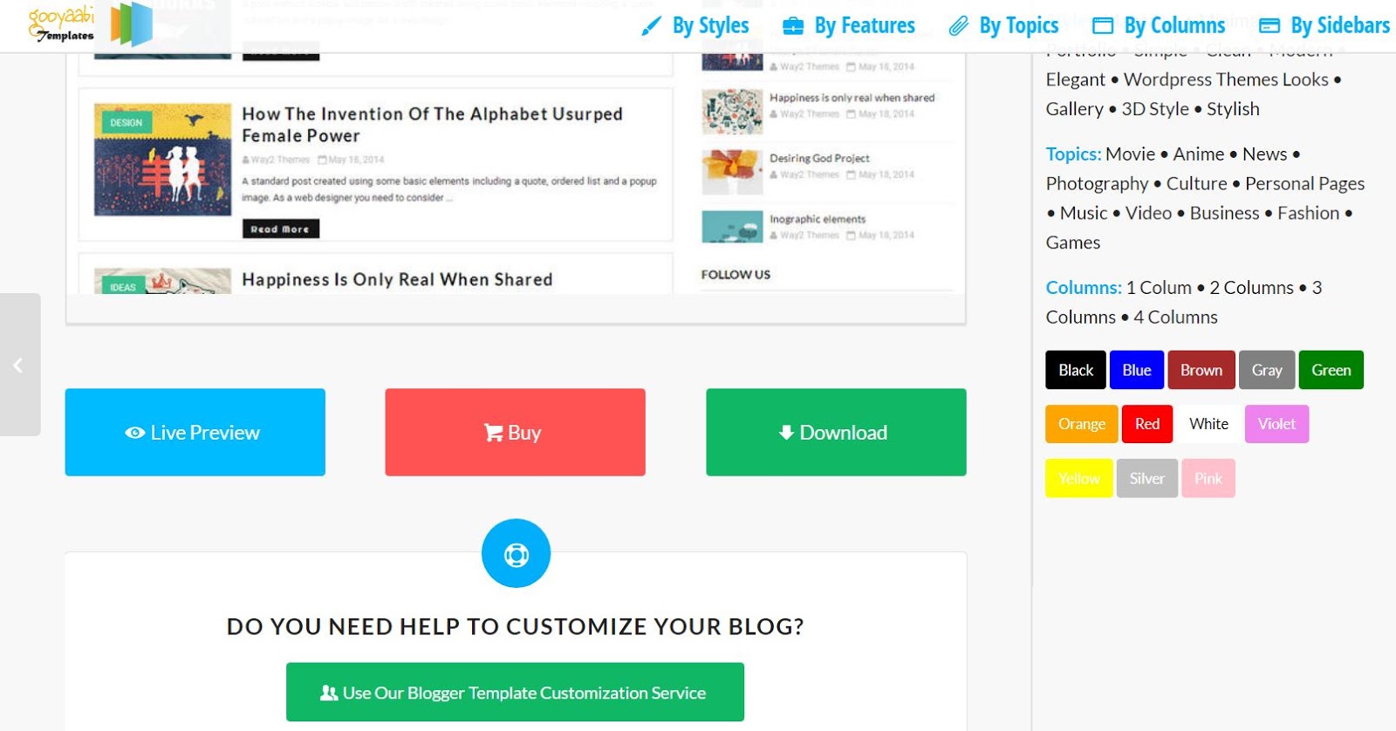
Task: Click How The Invention Of The Alphabet title
Action: tap(432, 125)
